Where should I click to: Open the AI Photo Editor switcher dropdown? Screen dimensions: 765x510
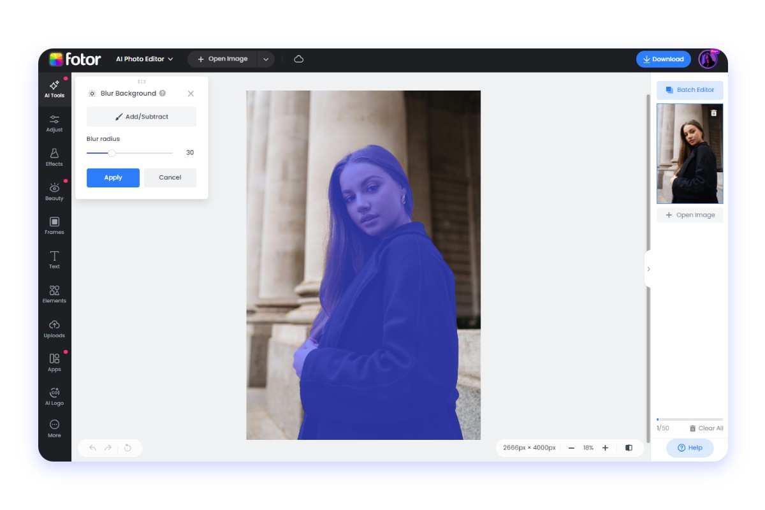143,59
